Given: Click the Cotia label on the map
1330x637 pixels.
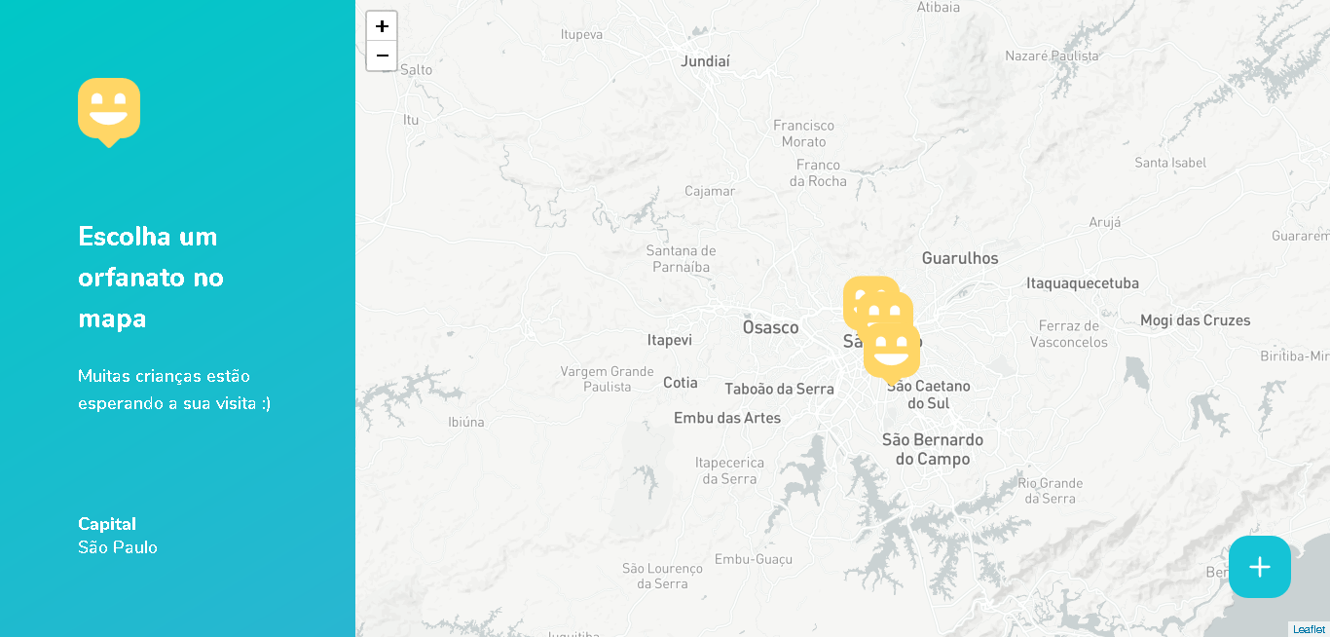Looking at the screenshot, I should 681,383.
